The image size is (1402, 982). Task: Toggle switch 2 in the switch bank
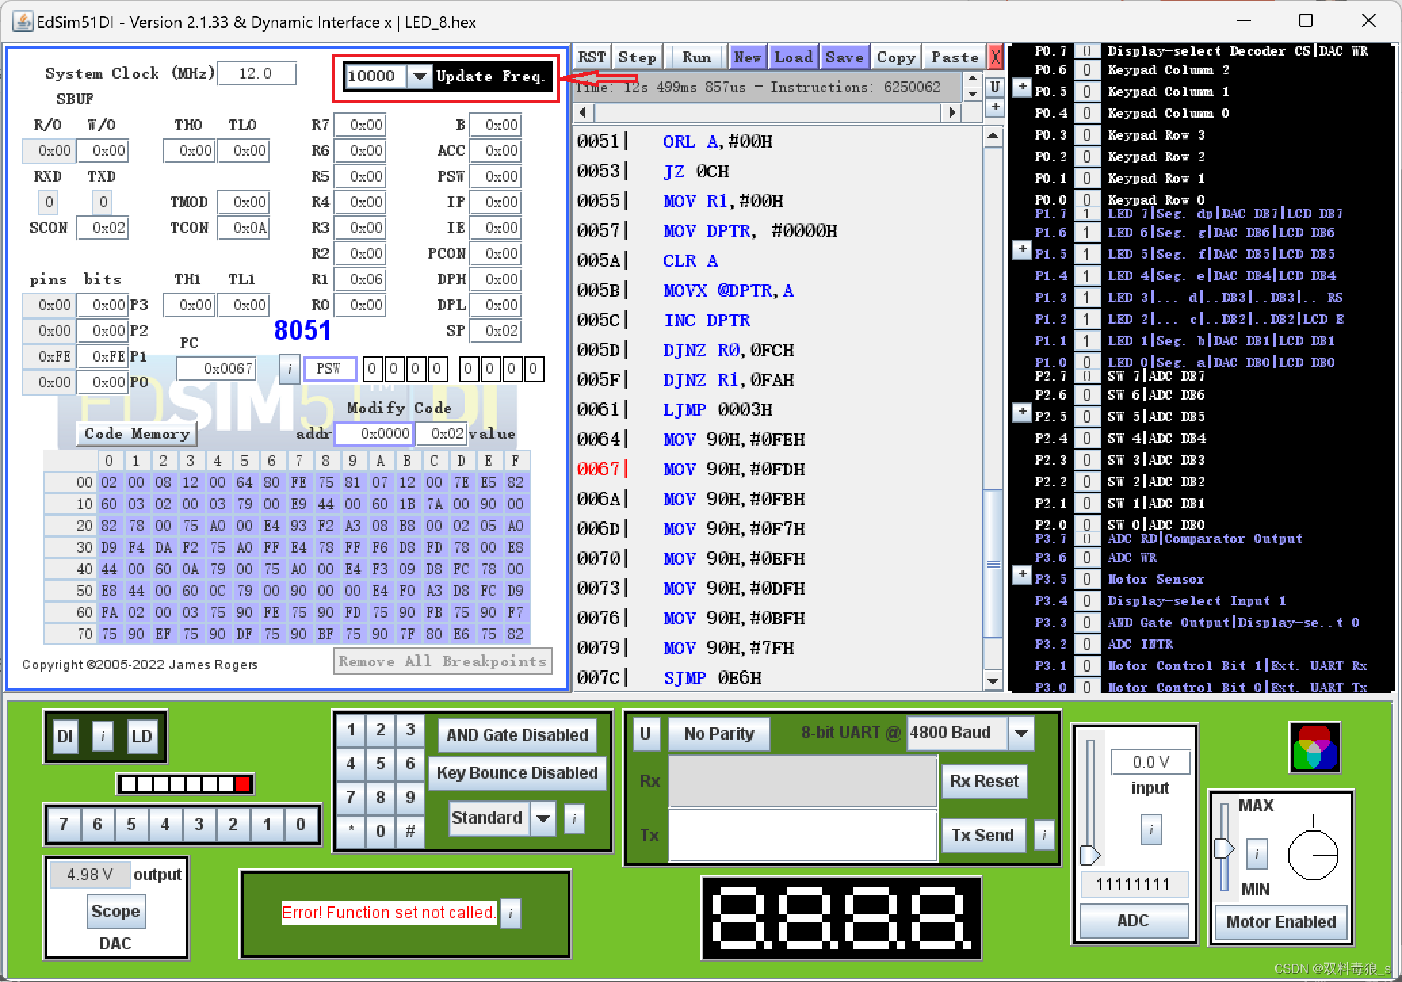pos(233,825)
